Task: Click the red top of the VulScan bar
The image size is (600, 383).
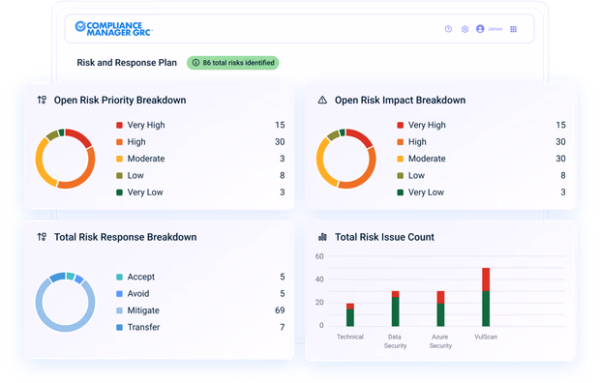Action: point(486,280)
